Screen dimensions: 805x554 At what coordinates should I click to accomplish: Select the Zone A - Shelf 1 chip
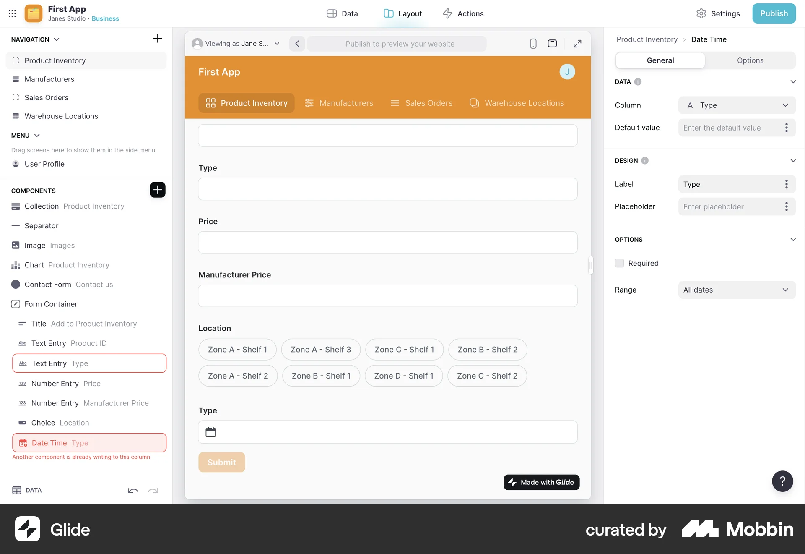(x=237, y=350)
